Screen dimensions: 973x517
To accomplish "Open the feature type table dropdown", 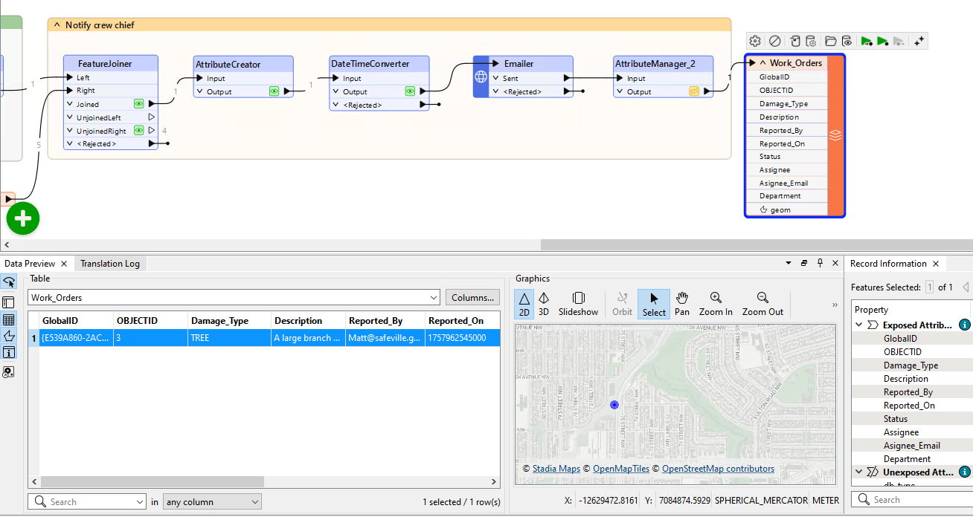I will (432, 298).
